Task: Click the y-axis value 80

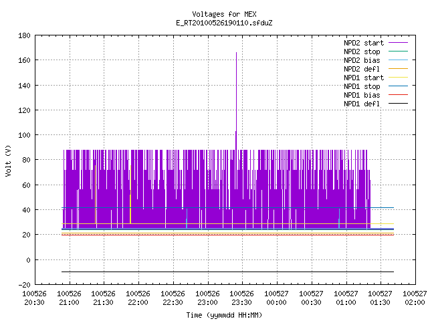Action: click(26, 160)
